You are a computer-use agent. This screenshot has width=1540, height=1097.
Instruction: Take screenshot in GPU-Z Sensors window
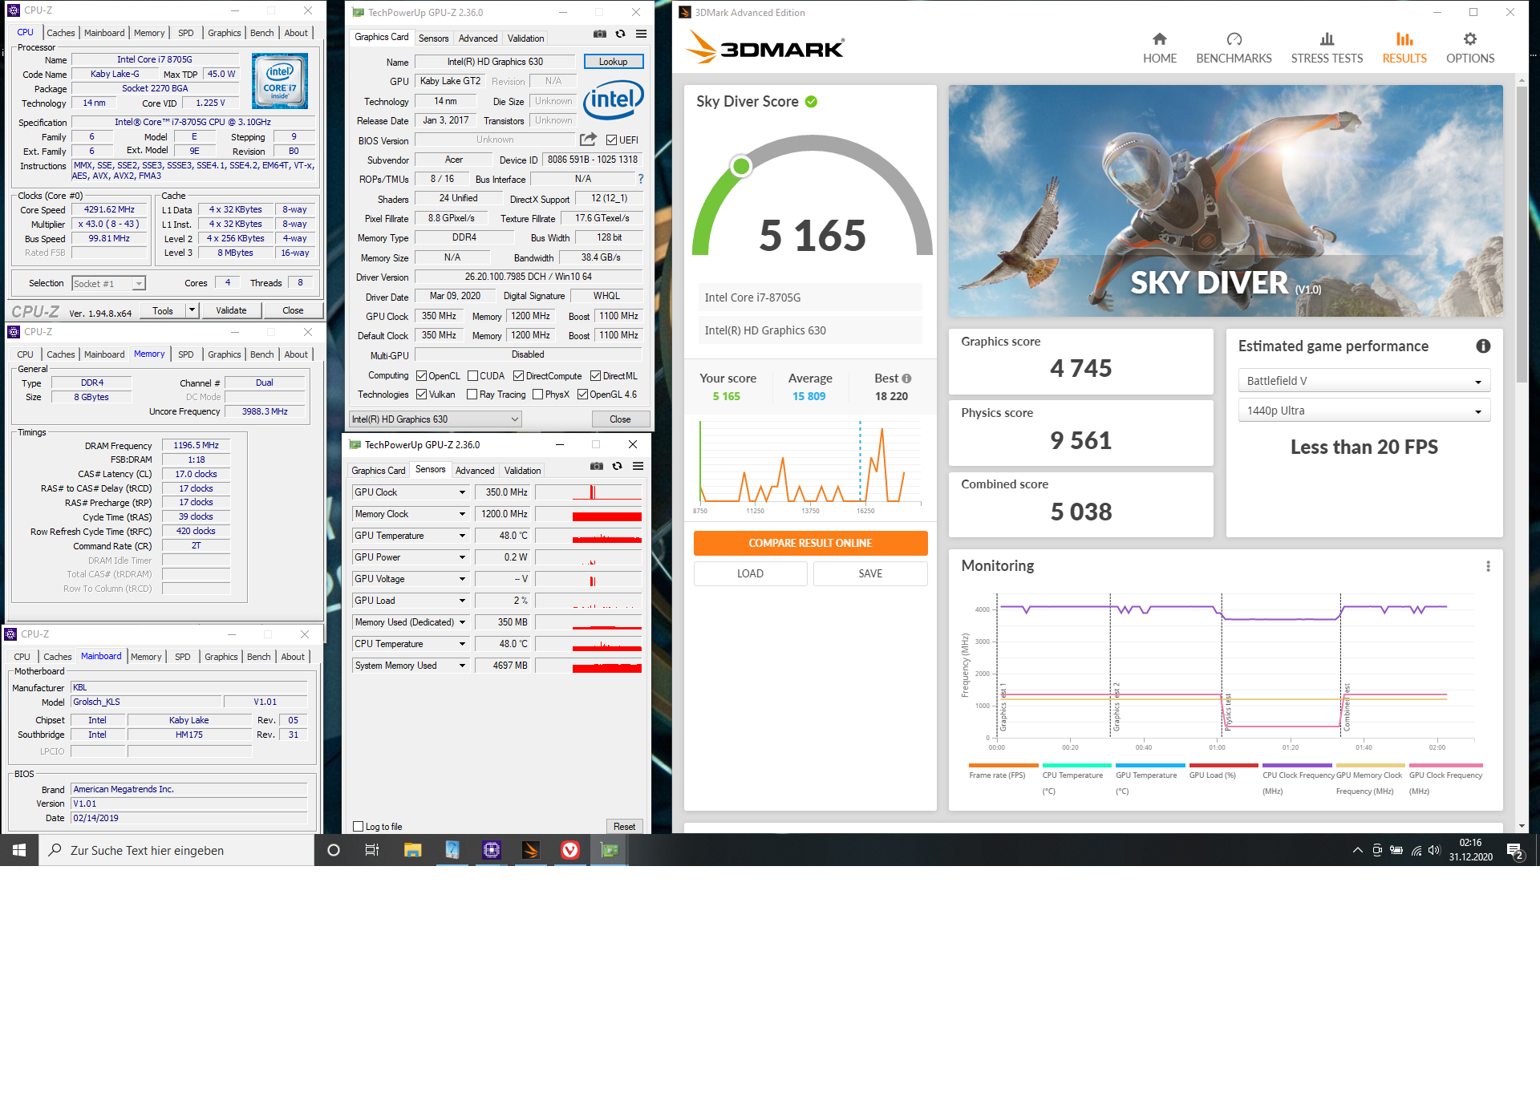point(596,466)
